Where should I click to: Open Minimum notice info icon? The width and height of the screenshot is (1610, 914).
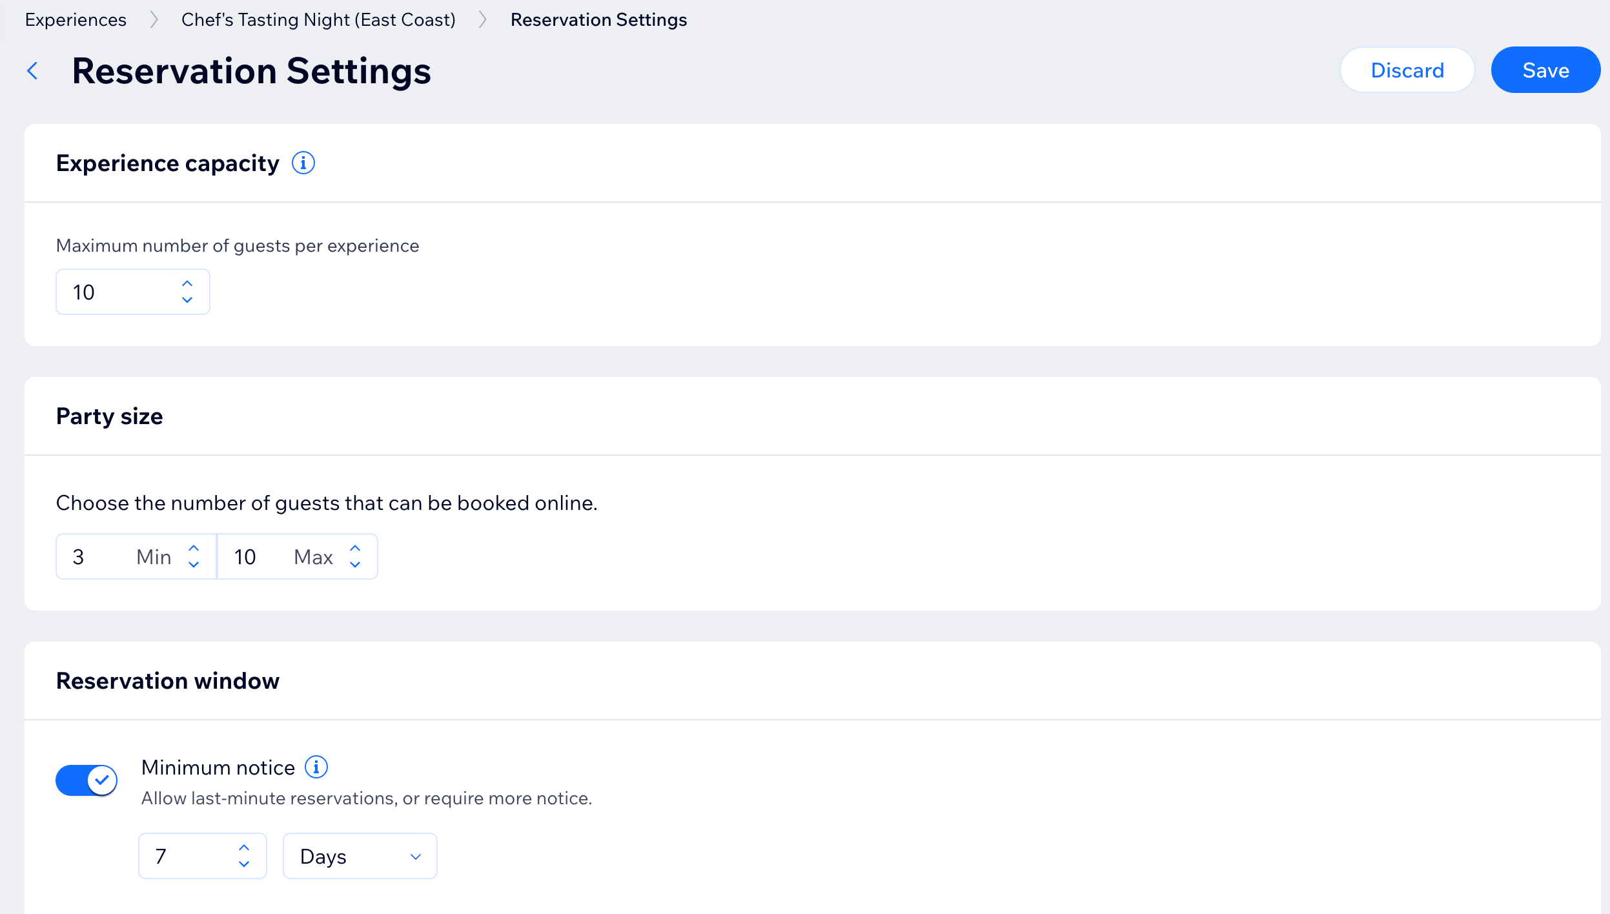click(x=316, y=767)
